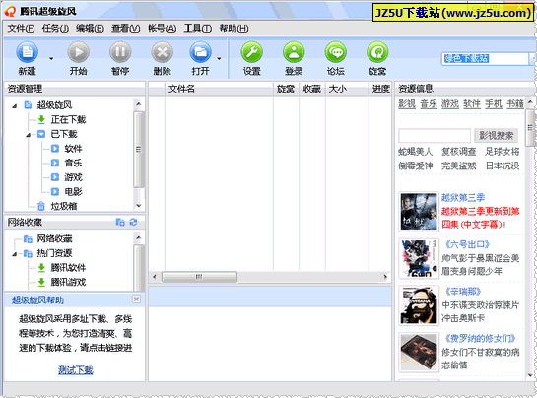The height and width of the screenshot is (398, 537).
Task: Click the refresh icon in 网络收藏 header
Action: point(134,223)
